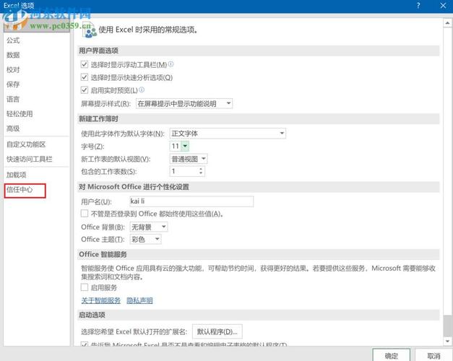Open the 隐私声明 link
This screenshot has width=453, height=361.
[x=139, y=300]
